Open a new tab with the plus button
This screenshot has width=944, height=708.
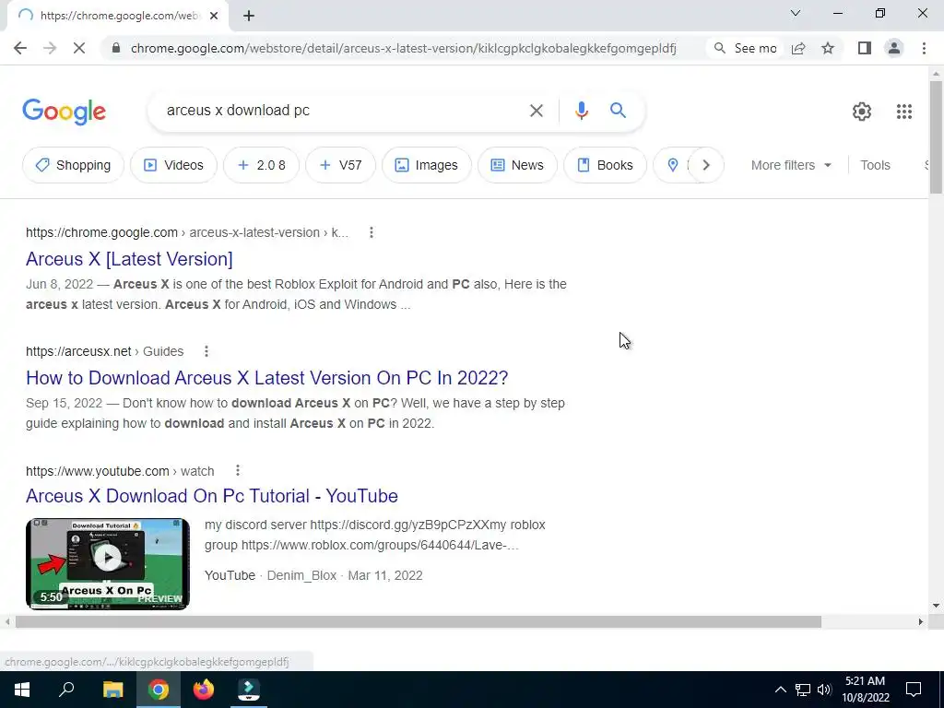pos(249,16)
